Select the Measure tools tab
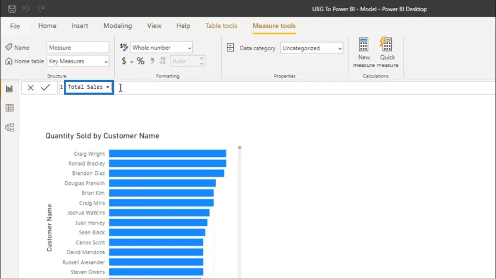 [x=274, y=25]
